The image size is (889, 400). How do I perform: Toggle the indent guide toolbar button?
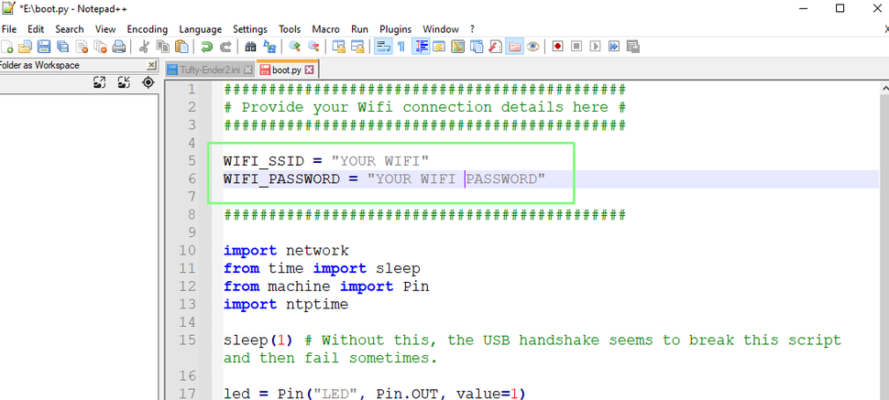422,47
